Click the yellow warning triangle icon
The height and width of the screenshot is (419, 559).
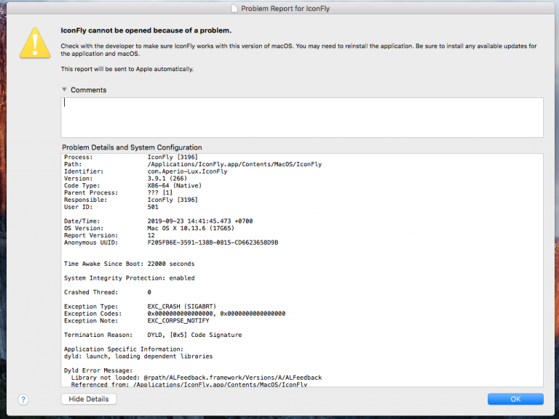tap(35, 43)
